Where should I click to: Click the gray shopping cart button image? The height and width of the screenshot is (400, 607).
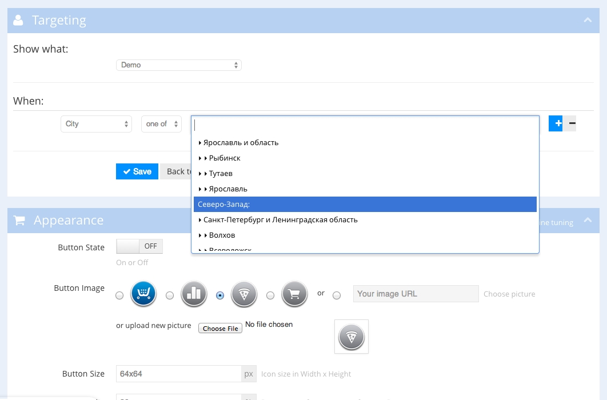click(x=294, y=294)
